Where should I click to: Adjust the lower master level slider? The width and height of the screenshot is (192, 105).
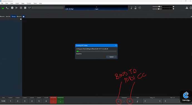click(x=157, y=9)
